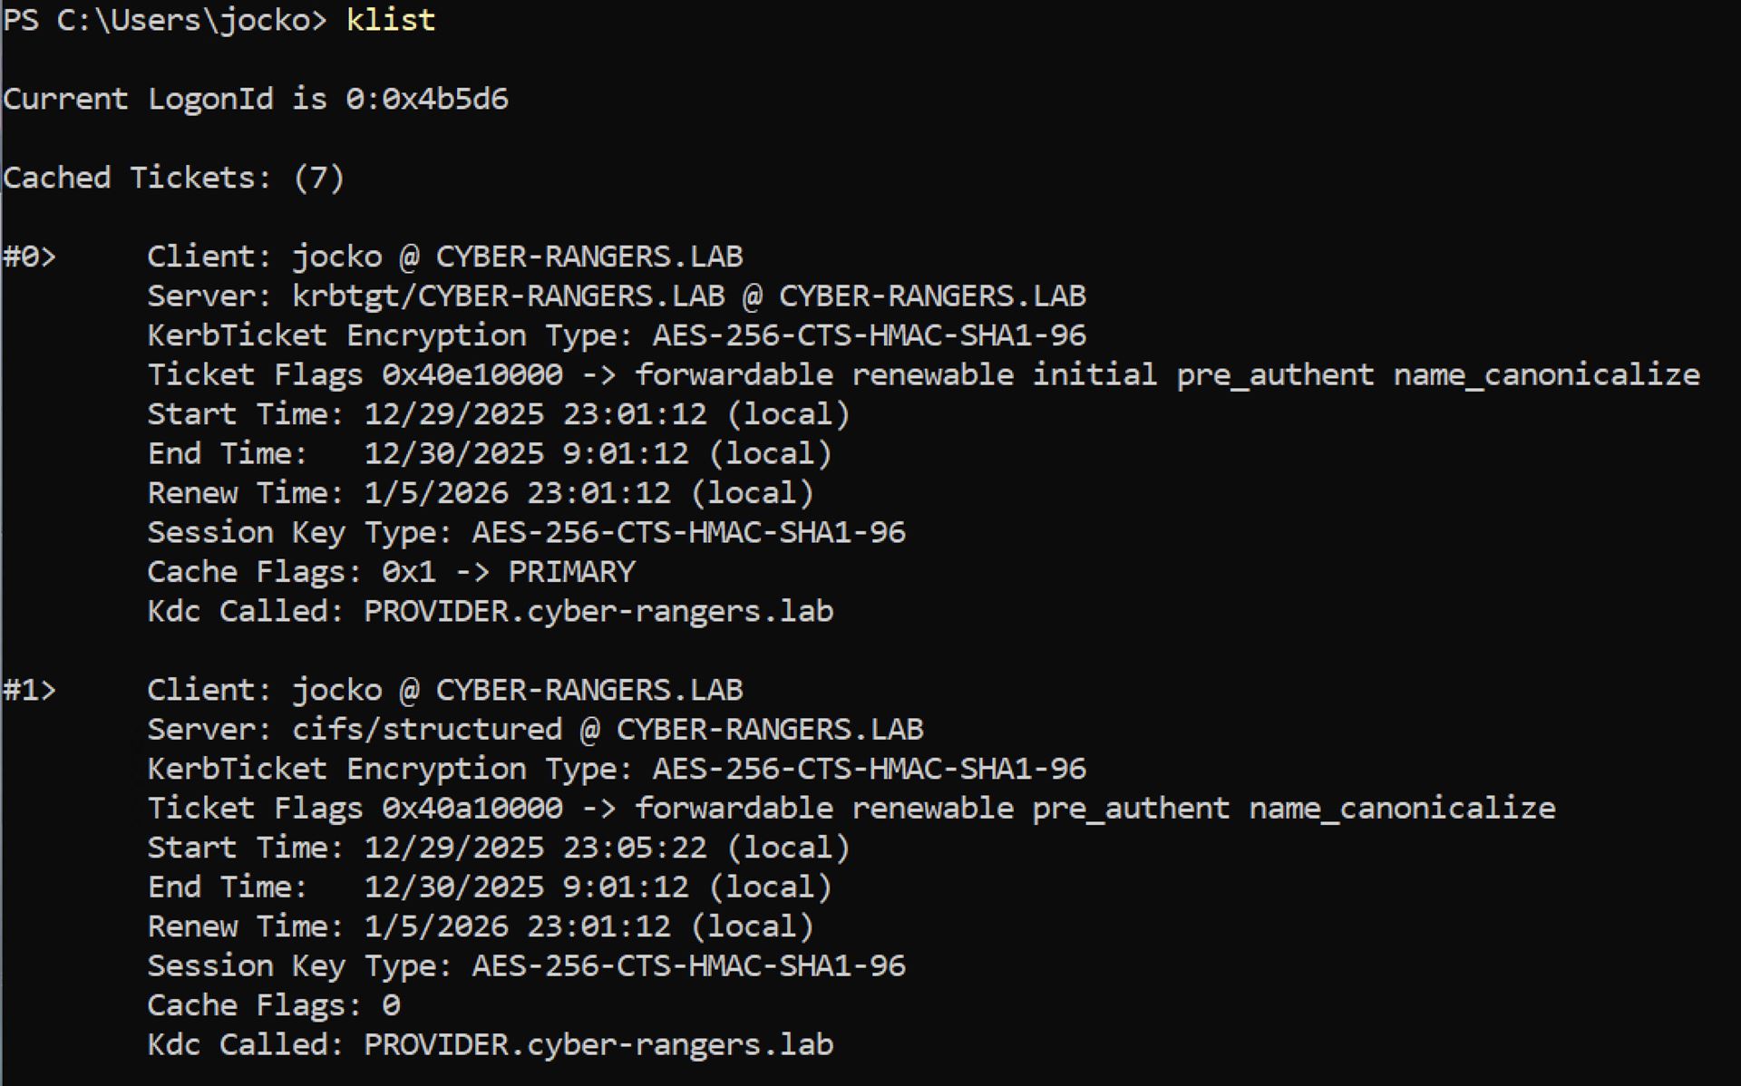Click the End Time line of ticket #0
The image size is (1741, 1086).
490,453
